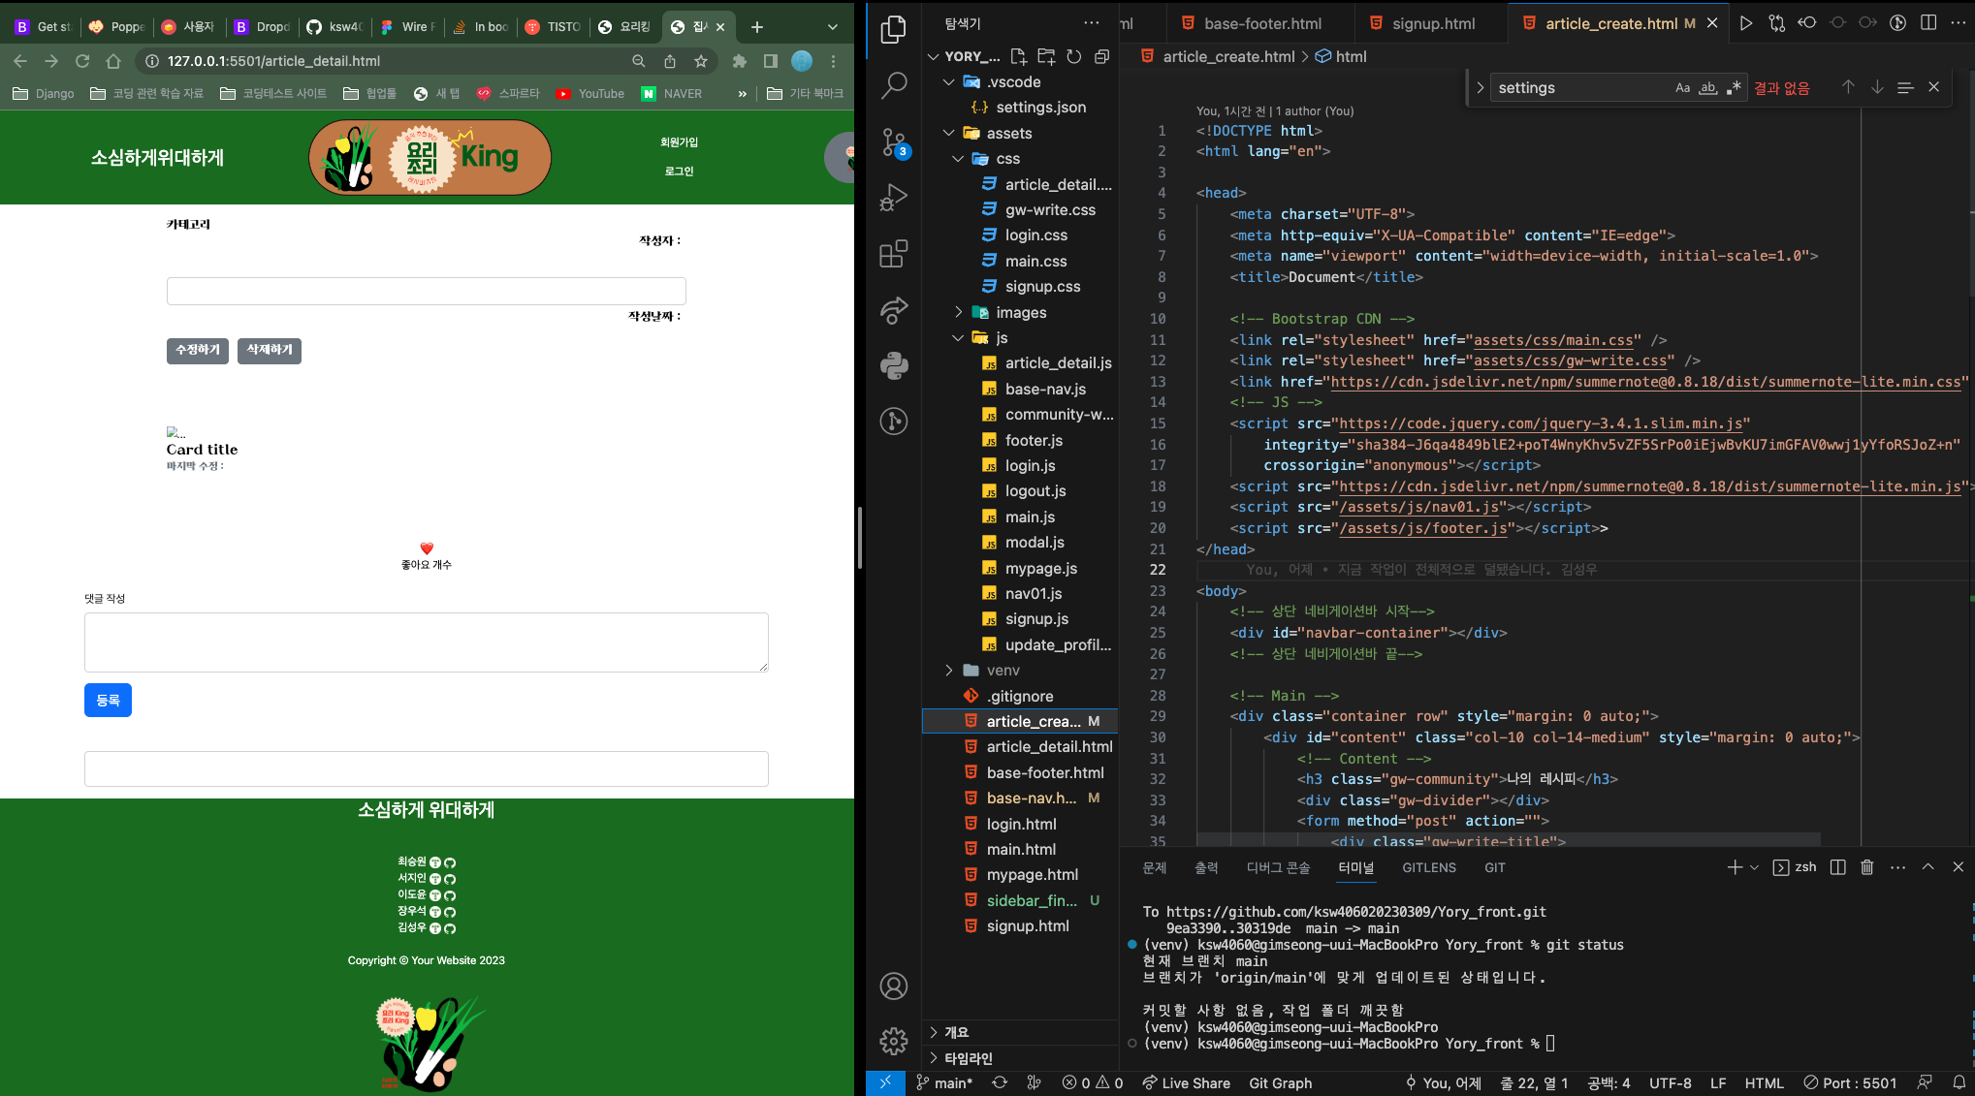1975x1096 pixels.
Task: Open the Extensions view
Action: pos(893,254)
